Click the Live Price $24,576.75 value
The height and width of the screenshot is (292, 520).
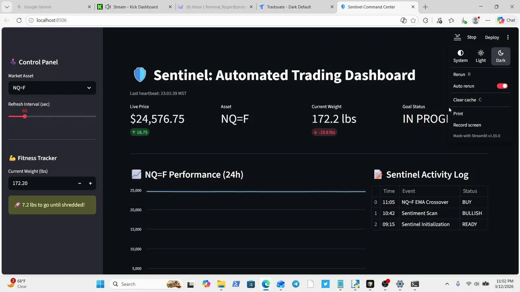point(157,119)
